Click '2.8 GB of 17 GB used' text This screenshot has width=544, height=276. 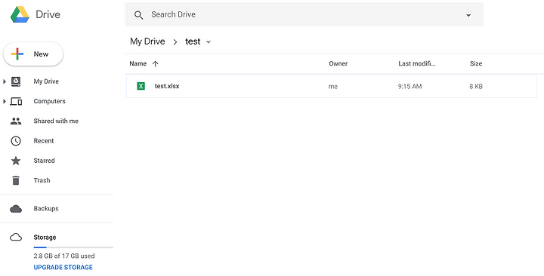point(64,256)
